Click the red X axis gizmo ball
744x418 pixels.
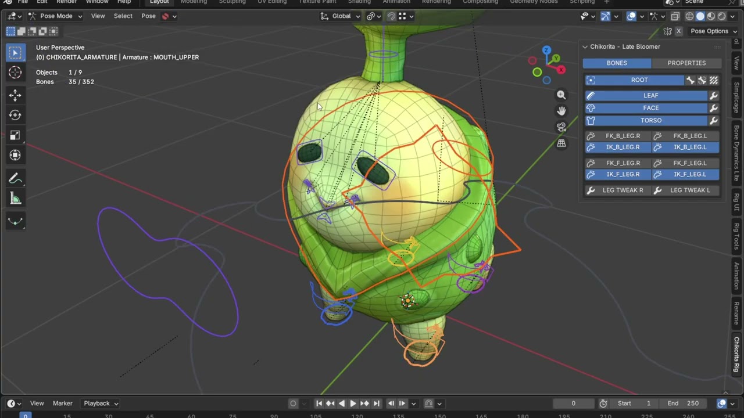tap(561, 70)
